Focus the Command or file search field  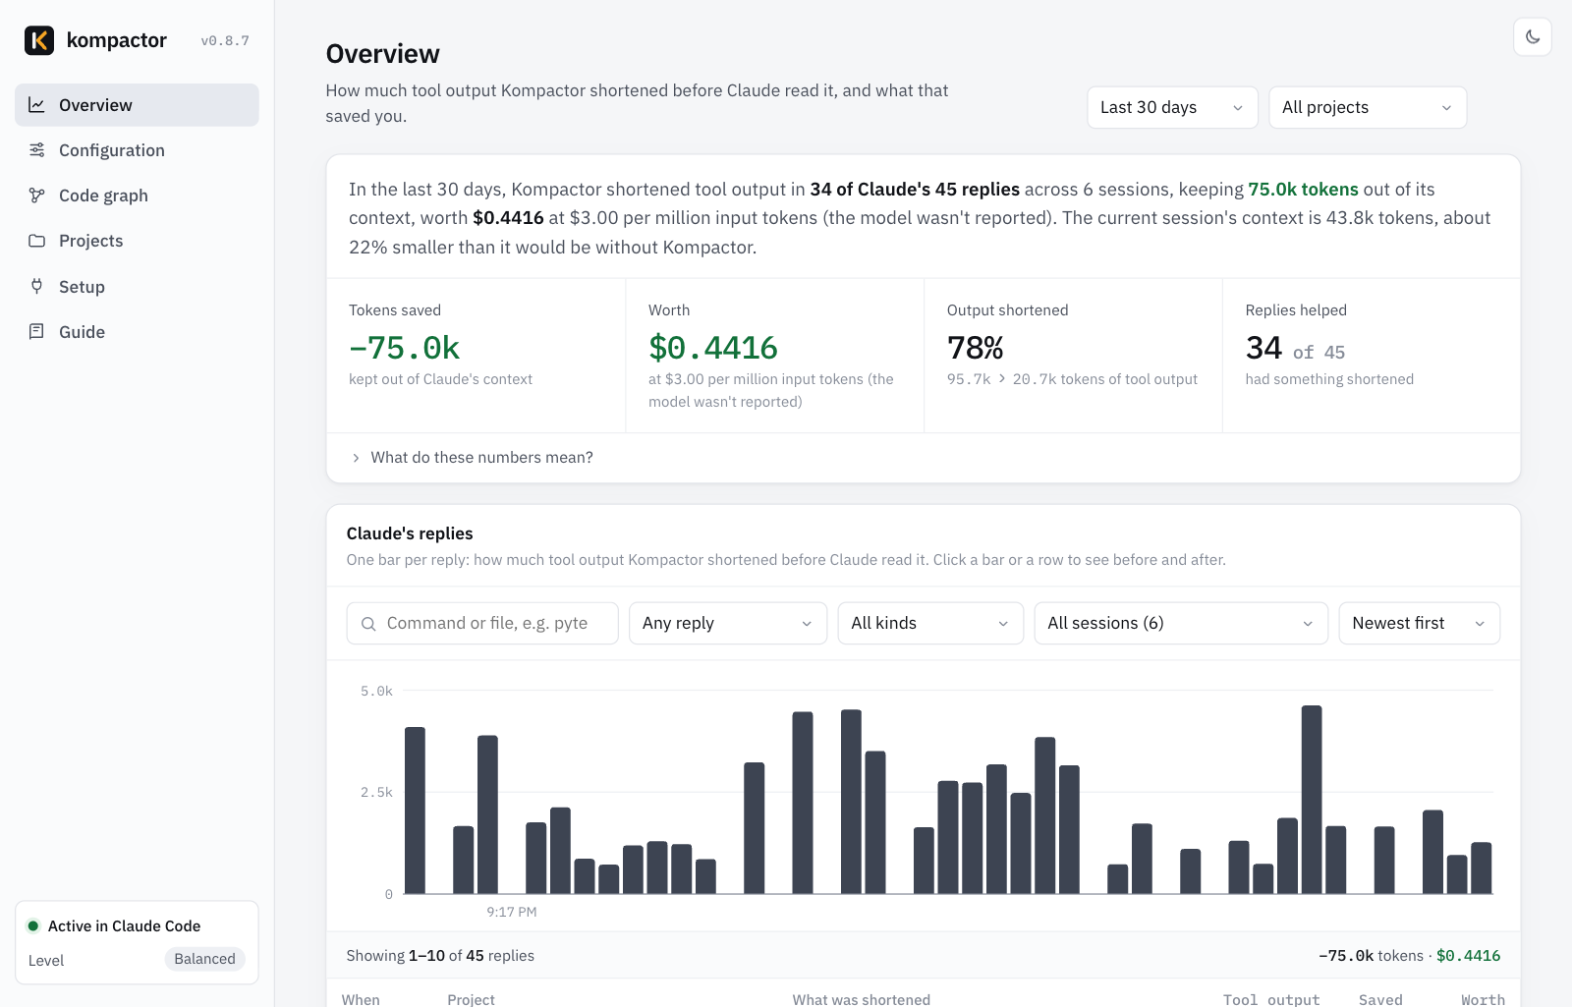(x=482, y=623)
